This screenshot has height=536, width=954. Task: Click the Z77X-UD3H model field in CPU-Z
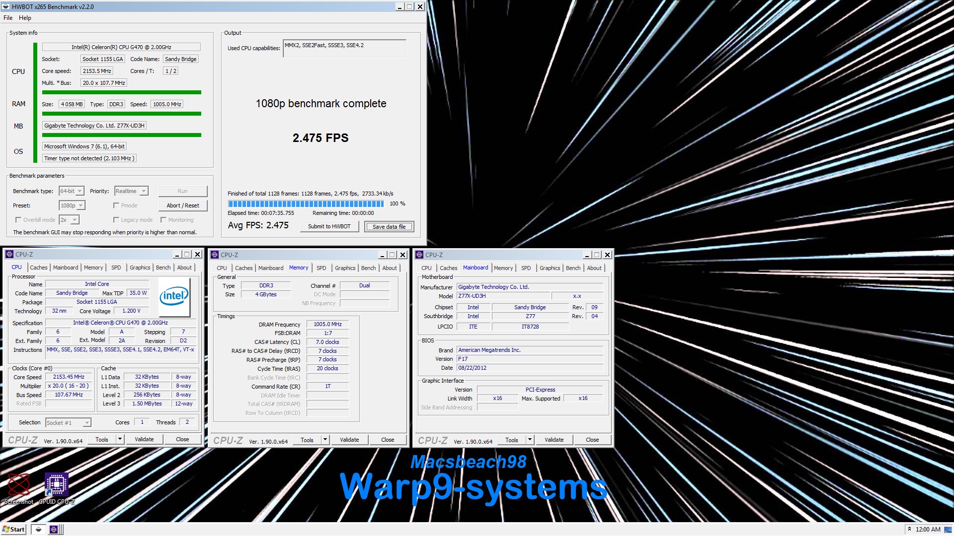503,296
